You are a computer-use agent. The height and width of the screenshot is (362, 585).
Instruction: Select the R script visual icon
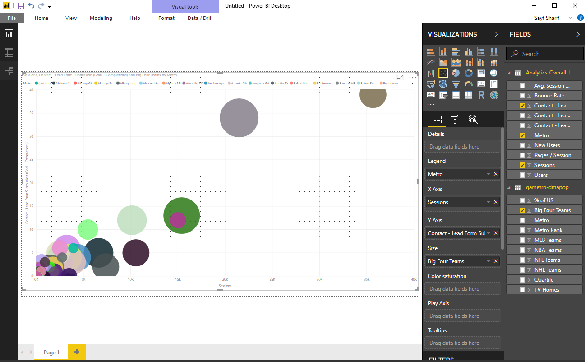481,95
